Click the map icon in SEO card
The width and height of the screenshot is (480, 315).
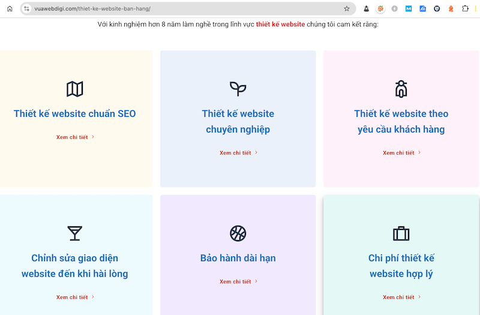click(x=74, y=89)
